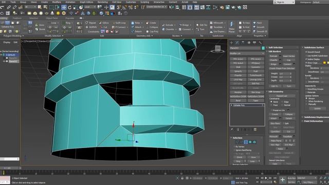Click the Pin Stack icon
Viewport: 329px width, 185px height.
coord(232,129)
